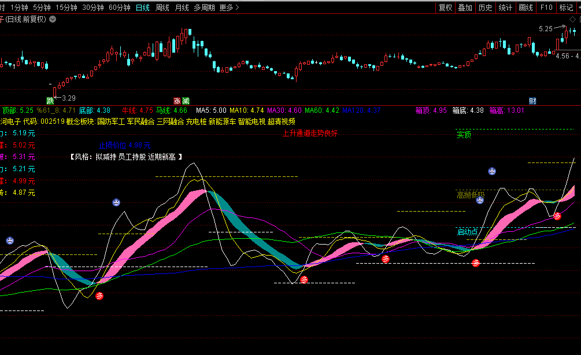The image size is (581, 355).
Task: Click the sad face icon near 实顶
Action: click(491, 171)
